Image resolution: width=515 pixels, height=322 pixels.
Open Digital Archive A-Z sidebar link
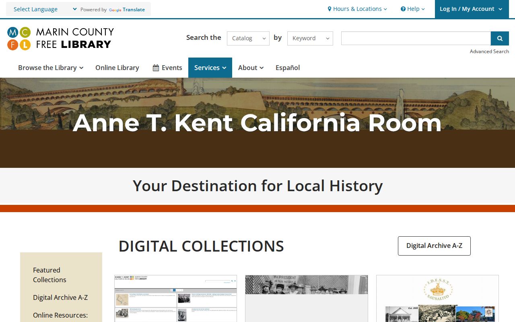pos(60,297)
